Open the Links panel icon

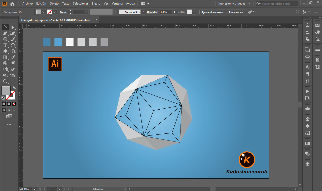307,57
